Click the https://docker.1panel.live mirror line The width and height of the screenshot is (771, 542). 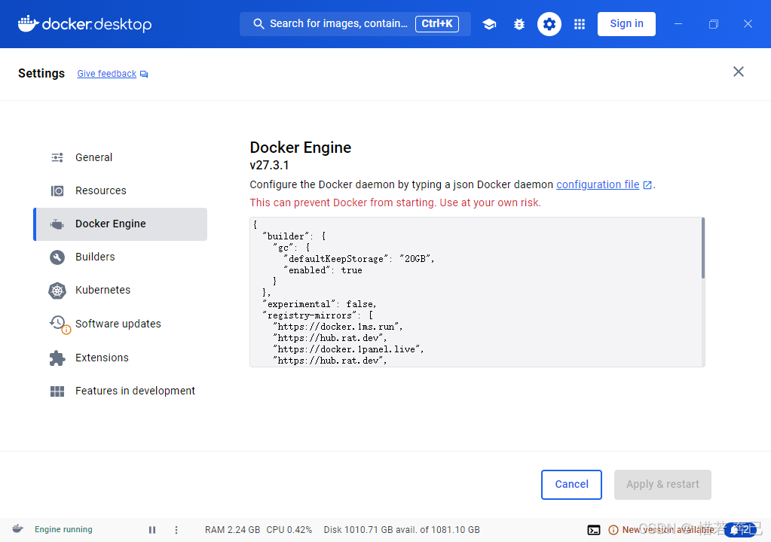(x=348, y=349)
